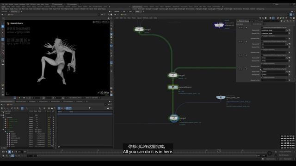
Task: Click the materiallibrary1 node in the network
Action: pos(173,87)
